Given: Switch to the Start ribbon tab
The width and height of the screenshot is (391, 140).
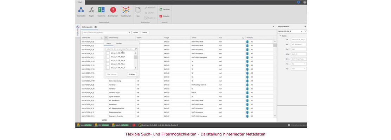Looking at the screenshot, I should (80, 2).
